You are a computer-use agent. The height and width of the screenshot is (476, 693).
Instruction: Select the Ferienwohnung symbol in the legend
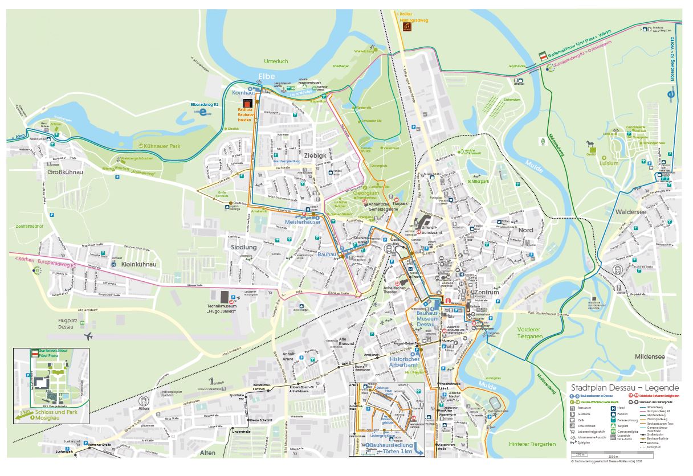[613, 420]
